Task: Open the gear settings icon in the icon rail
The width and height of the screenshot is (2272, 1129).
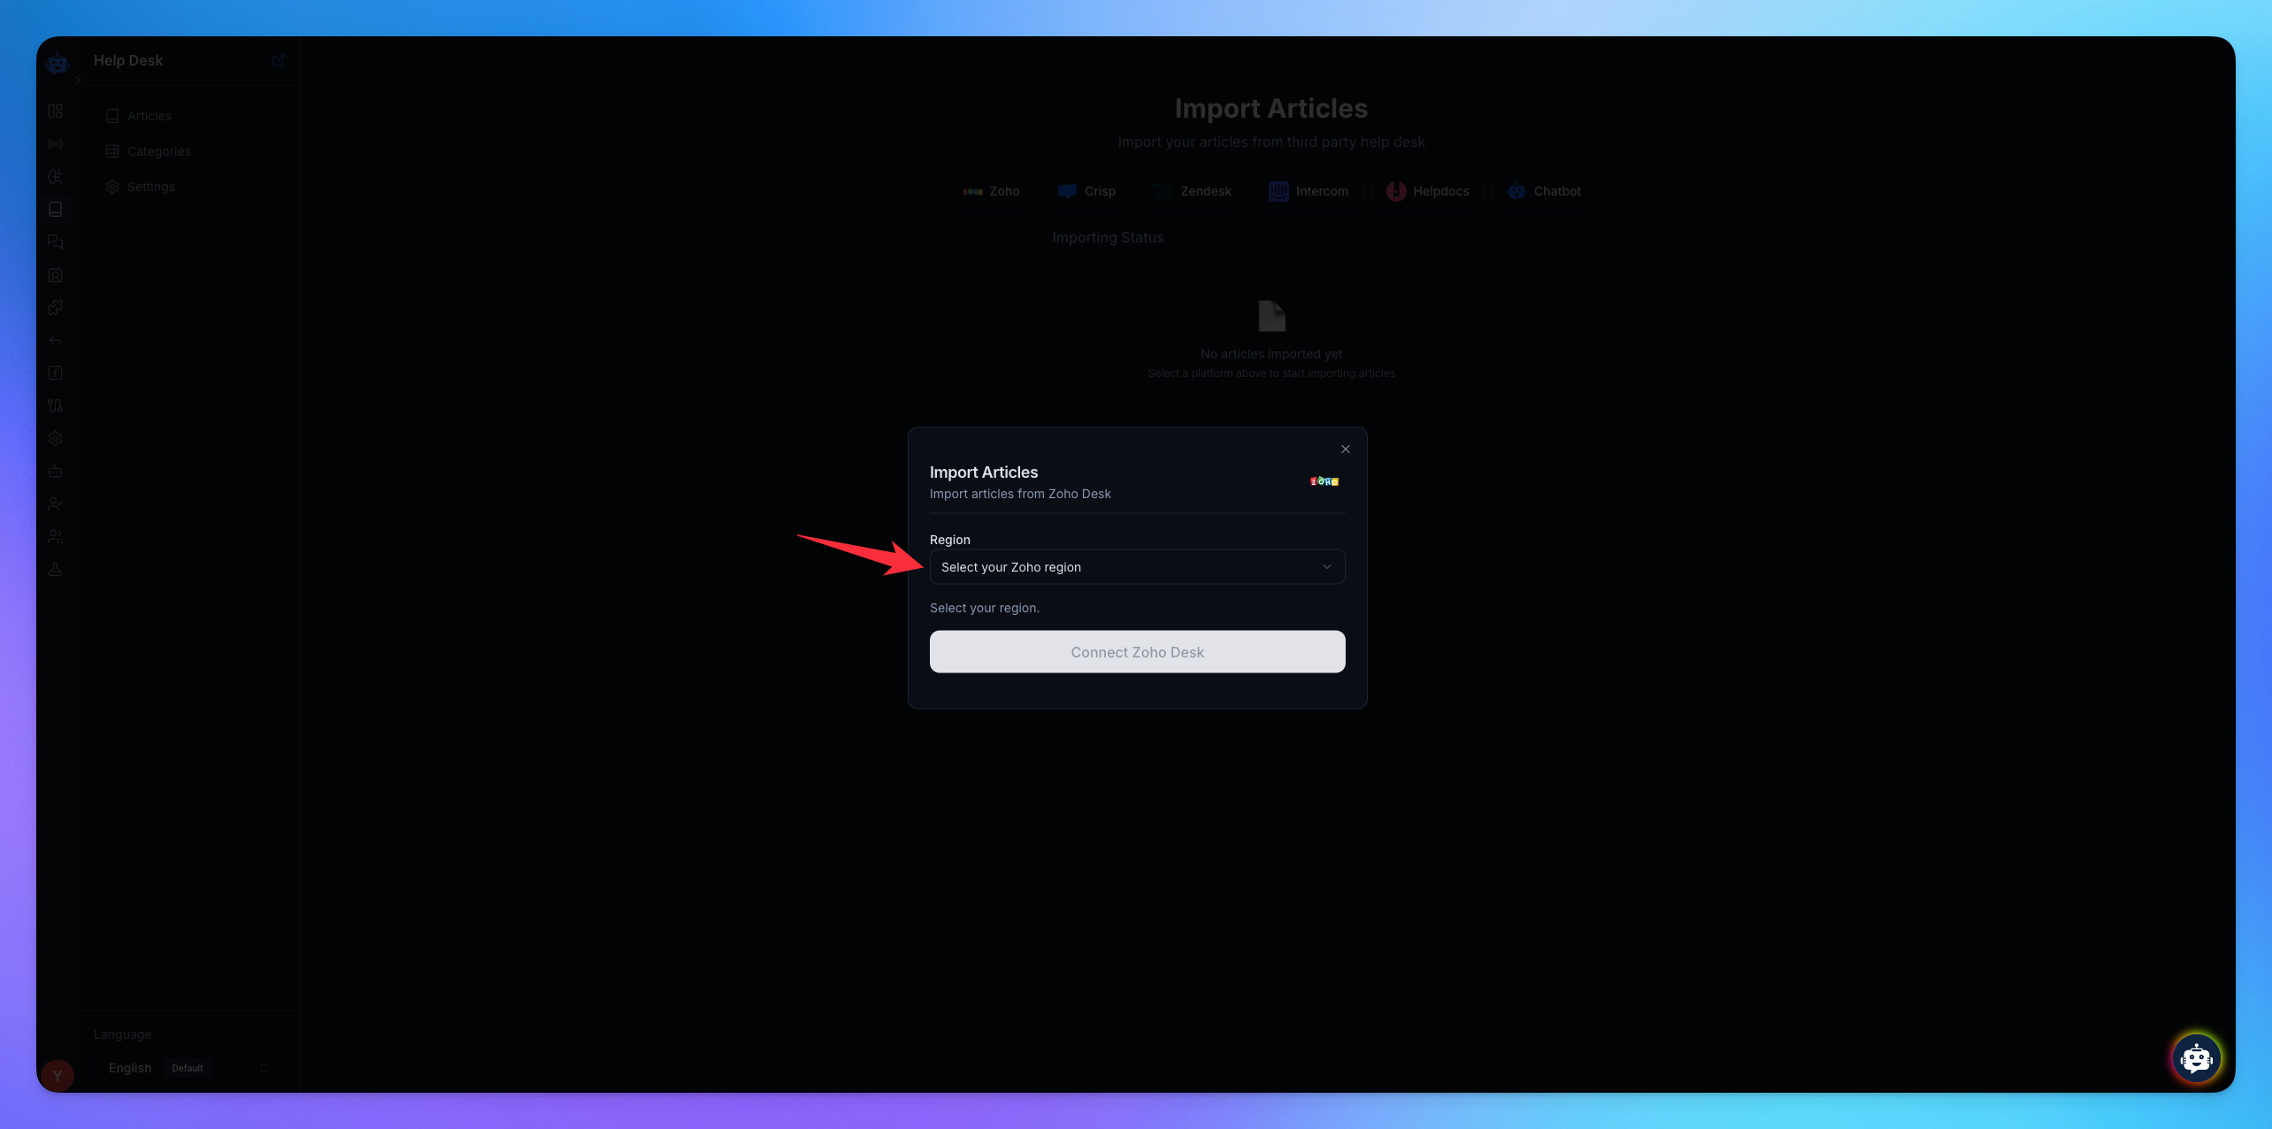Action: (x=56, y=439)
